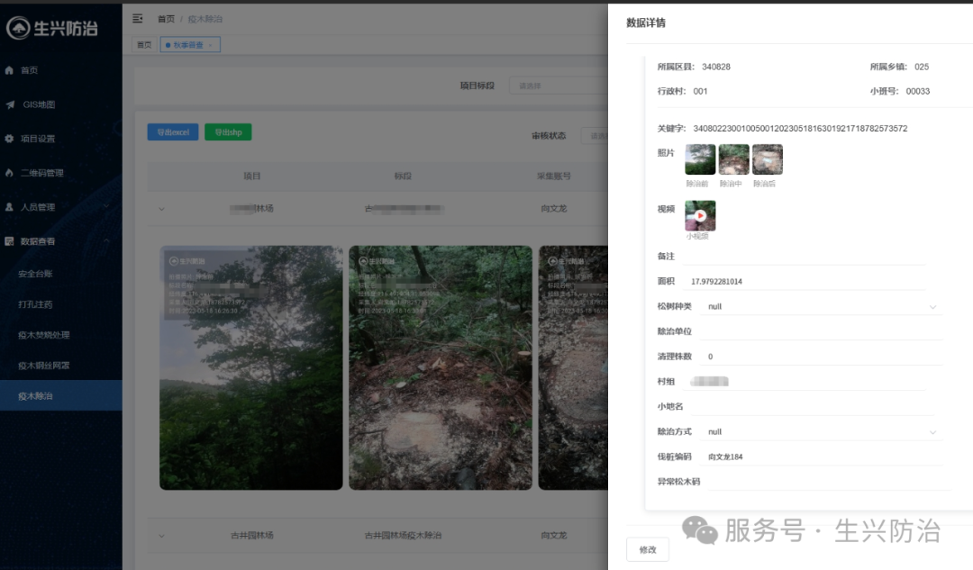Image resolution: width=973 pixels, height=570 pixels.
Task: Click the 人员管理 person icon
Action: click(x=10, y=207)
